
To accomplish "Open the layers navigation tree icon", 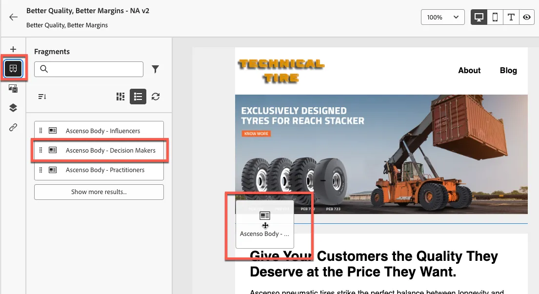I will (x=13, y=108).
